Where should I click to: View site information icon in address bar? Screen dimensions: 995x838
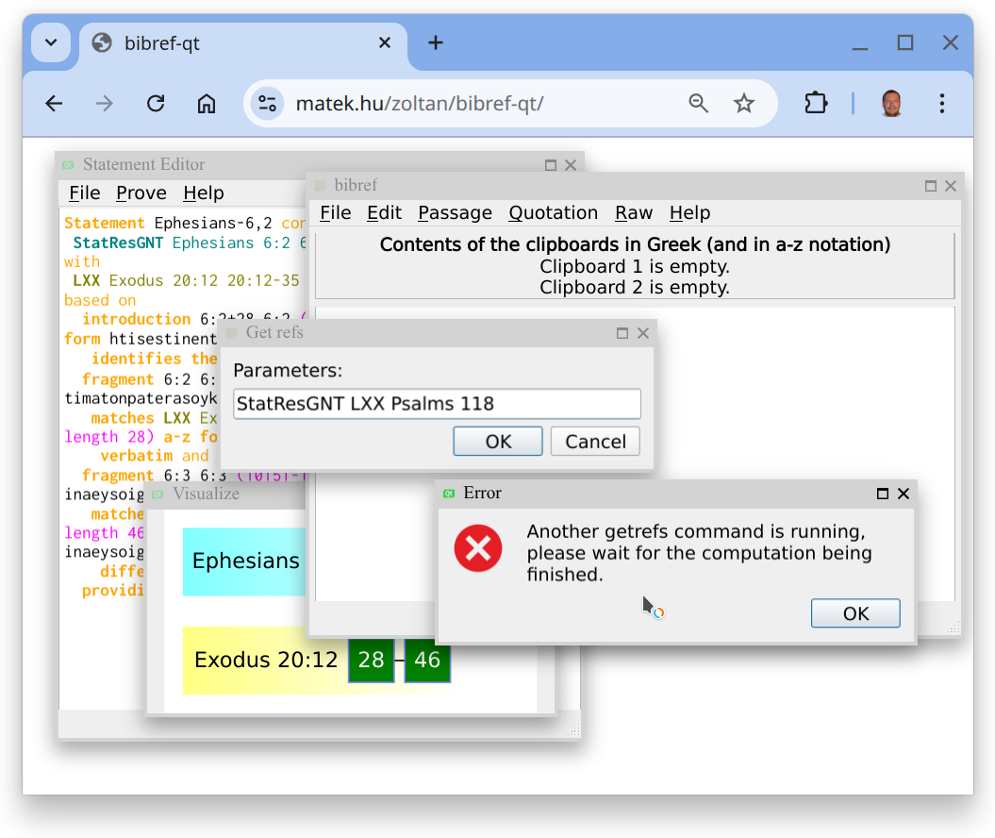click(x=268, y=104)
